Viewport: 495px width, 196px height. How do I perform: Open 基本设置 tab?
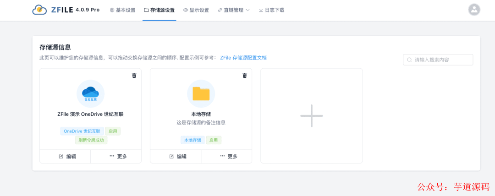122,10
